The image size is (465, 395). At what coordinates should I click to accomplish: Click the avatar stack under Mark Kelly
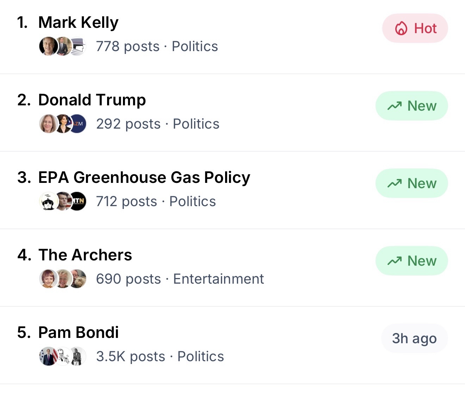(x=63, y=47)
